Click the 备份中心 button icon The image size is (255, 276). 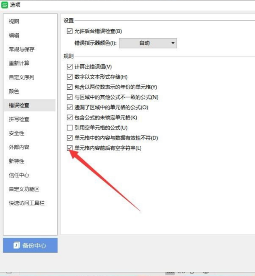coord(17,245)
